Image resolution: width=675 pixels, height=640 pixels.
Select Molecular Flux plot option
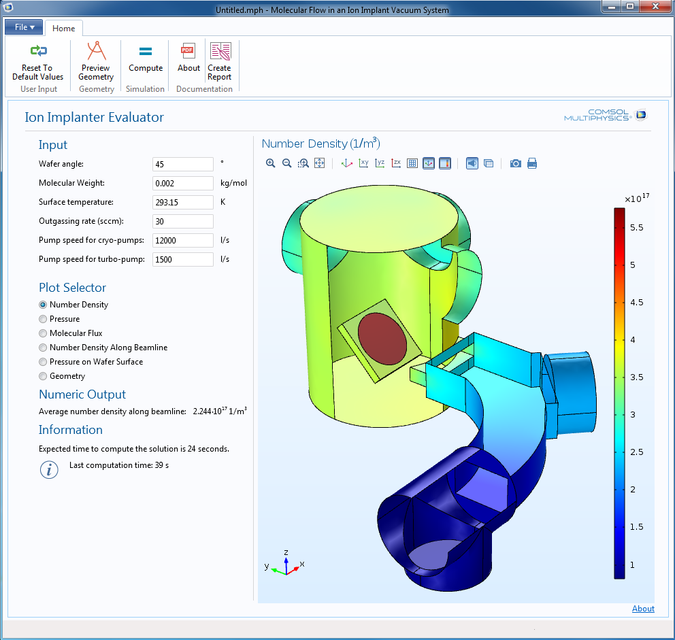(x=44, y=333)
